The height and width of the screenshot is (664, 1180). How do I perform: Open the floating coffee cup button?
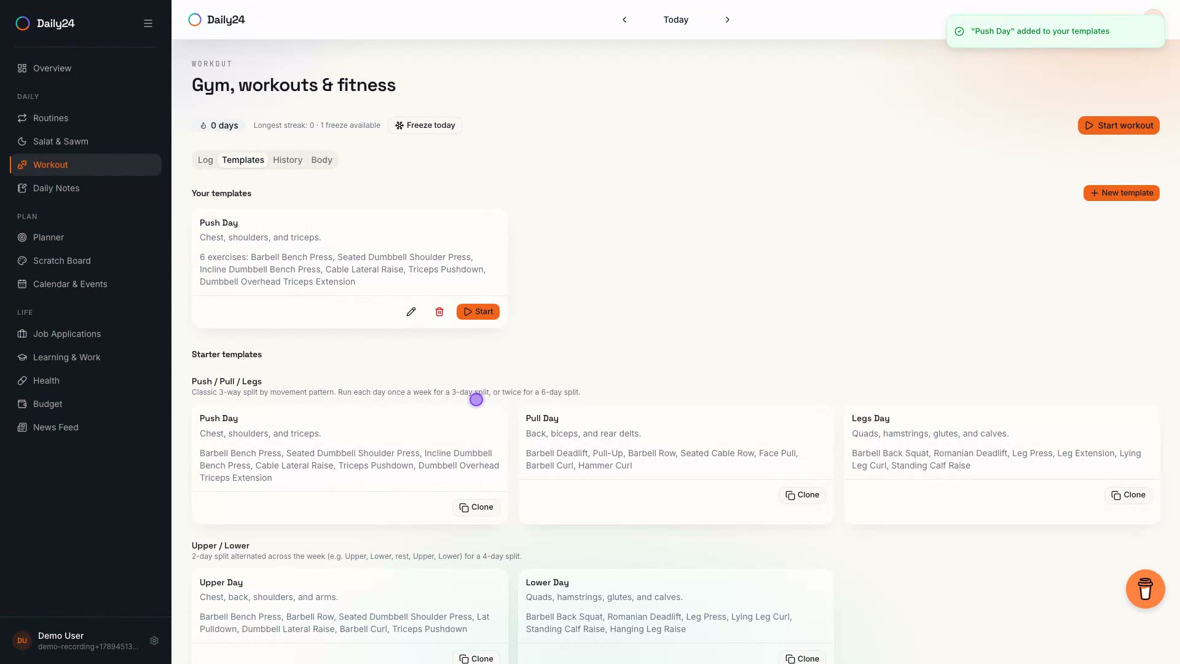pos(1145,589)
